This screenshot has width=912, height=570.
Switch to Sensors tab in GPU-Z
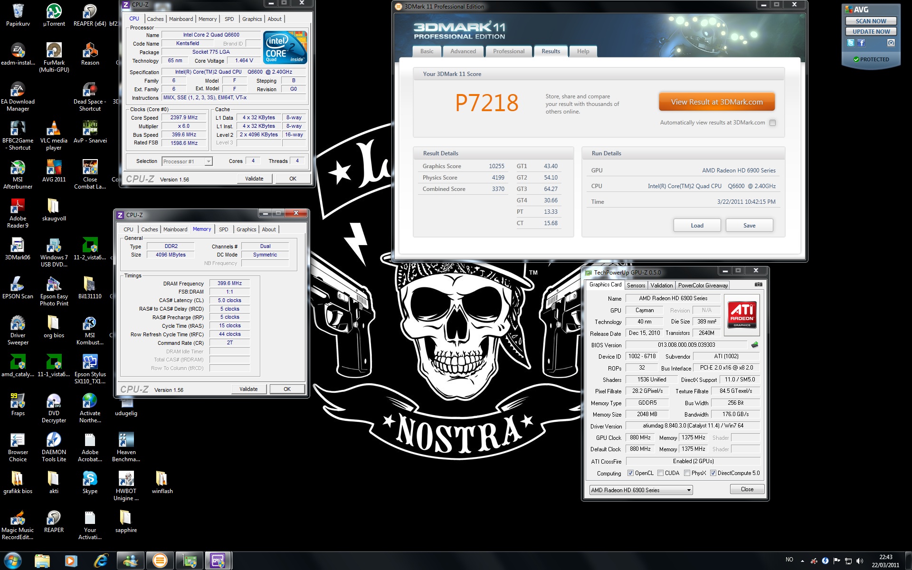coord(636,285)
